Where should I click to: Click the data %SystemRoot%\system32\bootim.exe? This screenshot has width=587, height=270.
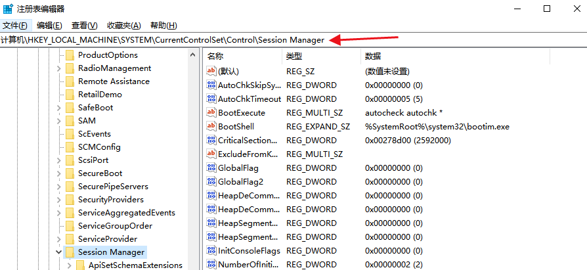[x=437, y=127]
